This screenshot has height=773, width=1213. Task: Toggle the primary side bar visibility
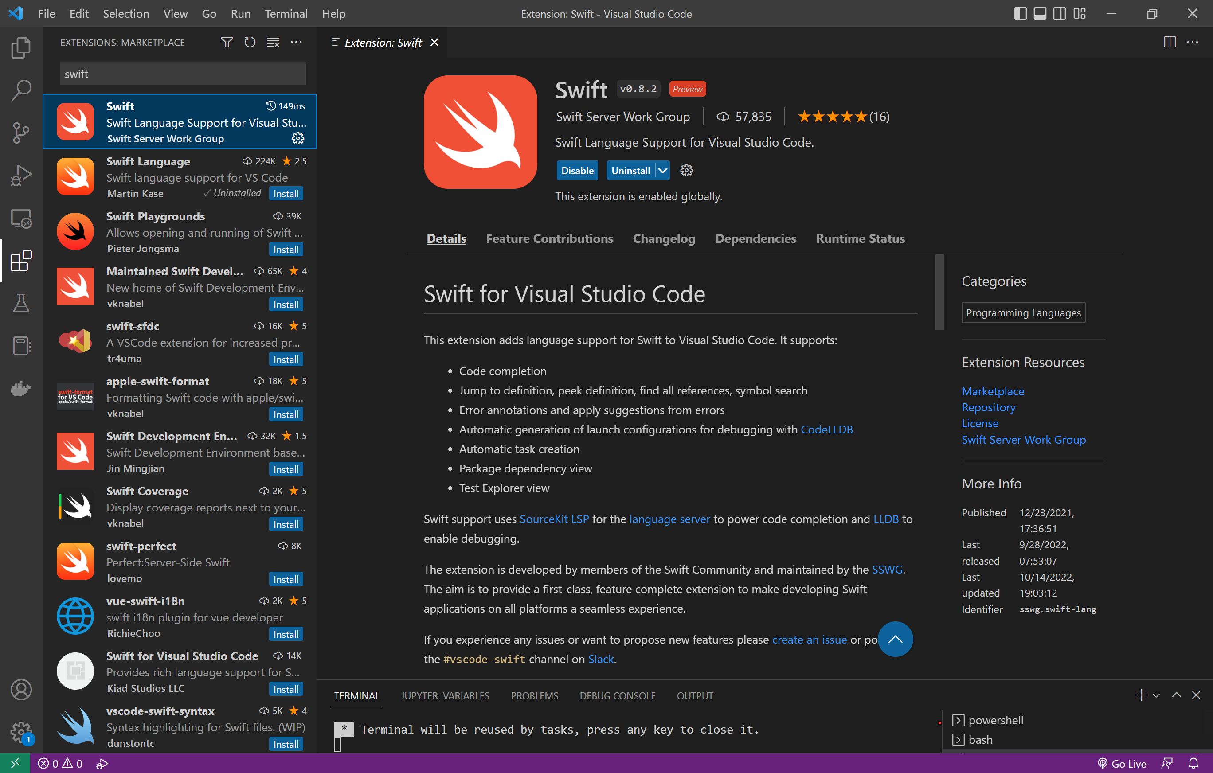(x=1020, y=14)
